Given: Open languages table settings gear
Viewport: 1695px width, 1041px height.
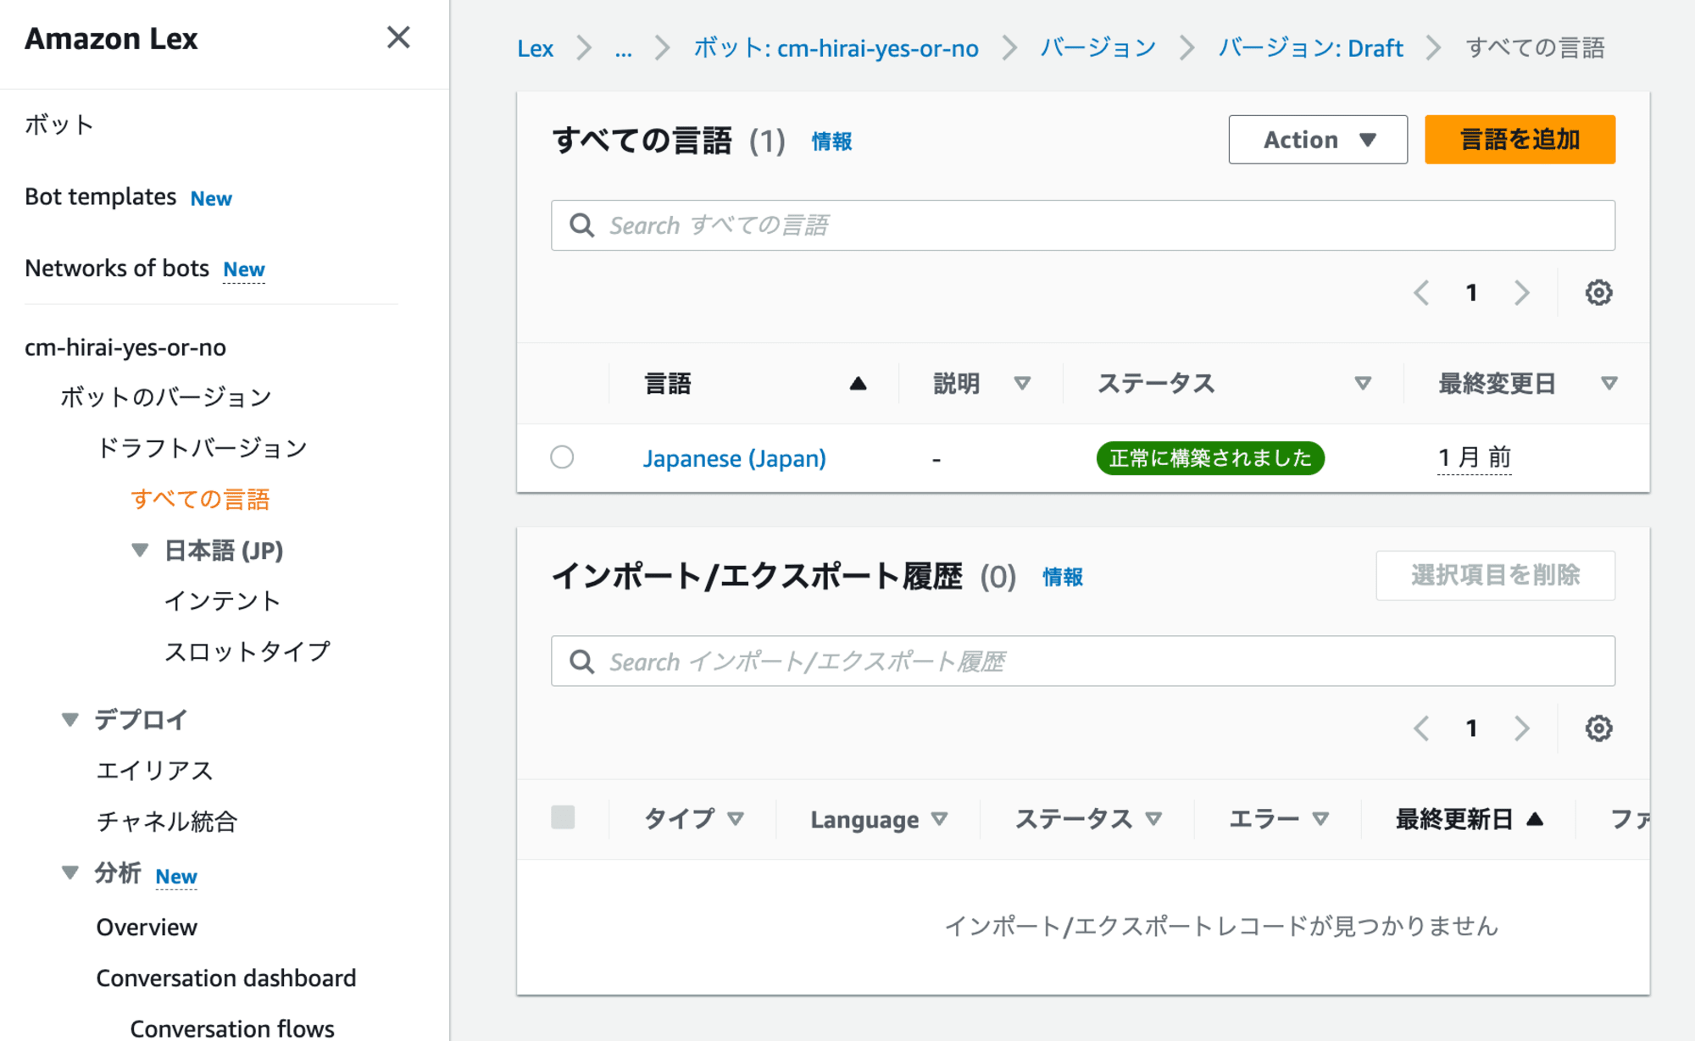Looking at the screenshot, I should (x=1598, y=293).
